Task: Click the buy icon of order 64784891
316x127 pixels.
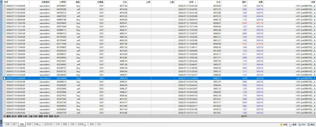Action: click(x=4, y=6)
